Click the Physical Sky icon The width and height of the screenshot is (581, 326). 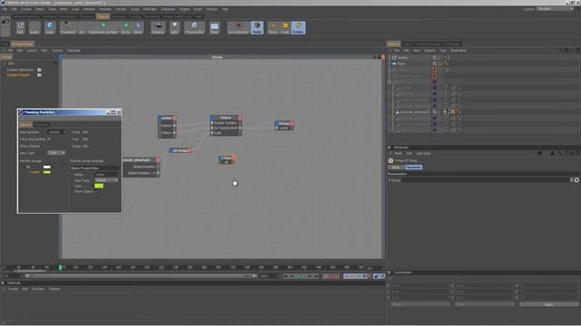(x=194, y=27)
